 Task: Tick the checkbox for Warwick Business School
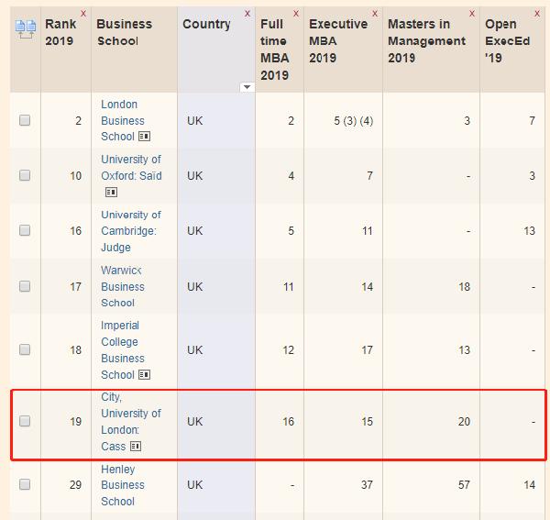[25, 286]
